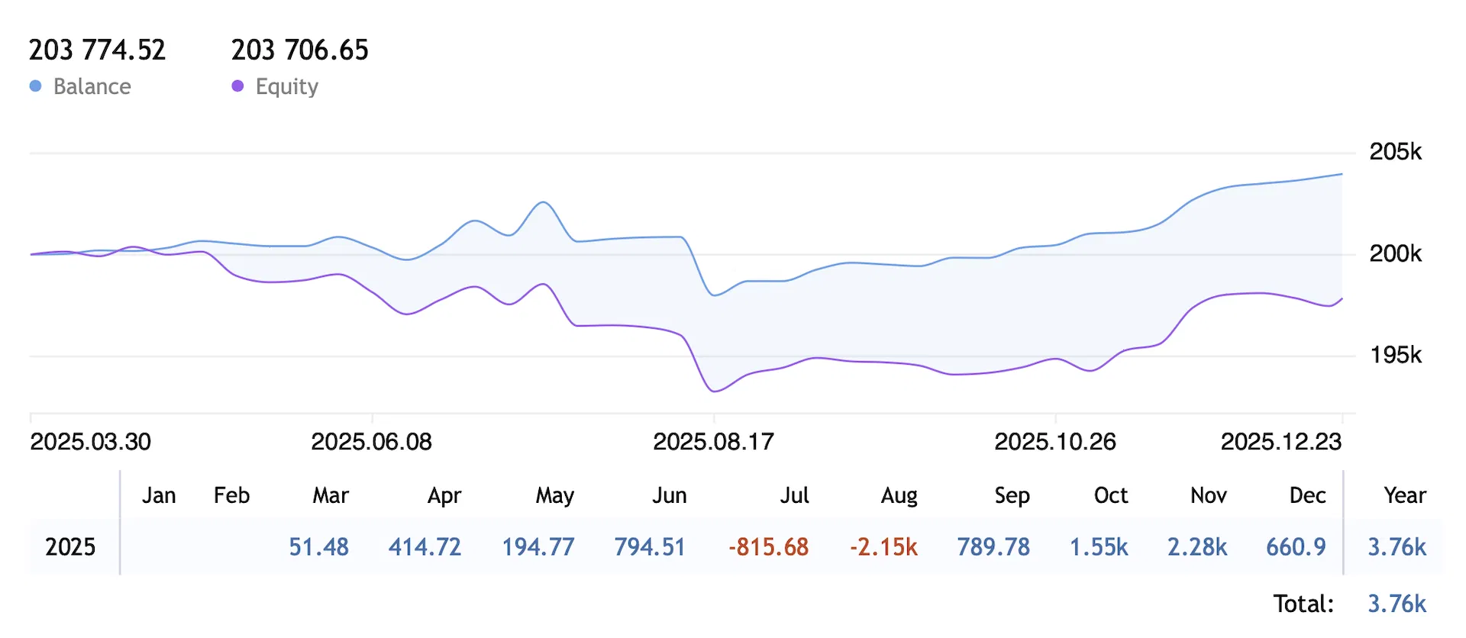Image resolution: width=1466 pixels, height=638 pixels.
Task: Select the July loss value -815.68
Action: coord(768,547)
